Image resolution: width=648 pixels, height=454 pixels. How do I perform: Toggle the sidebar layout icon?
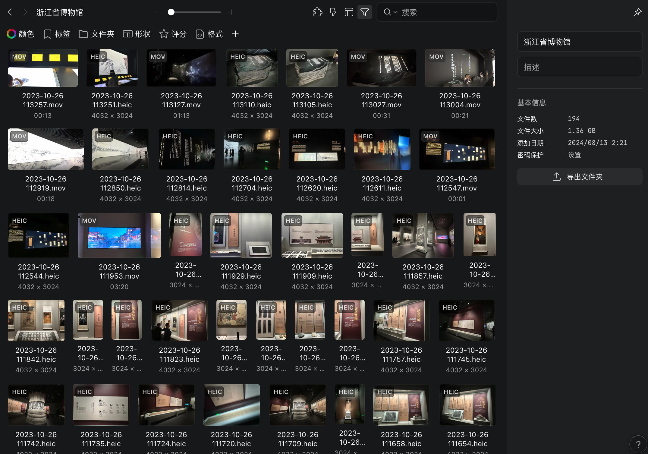tap(349, 12)
